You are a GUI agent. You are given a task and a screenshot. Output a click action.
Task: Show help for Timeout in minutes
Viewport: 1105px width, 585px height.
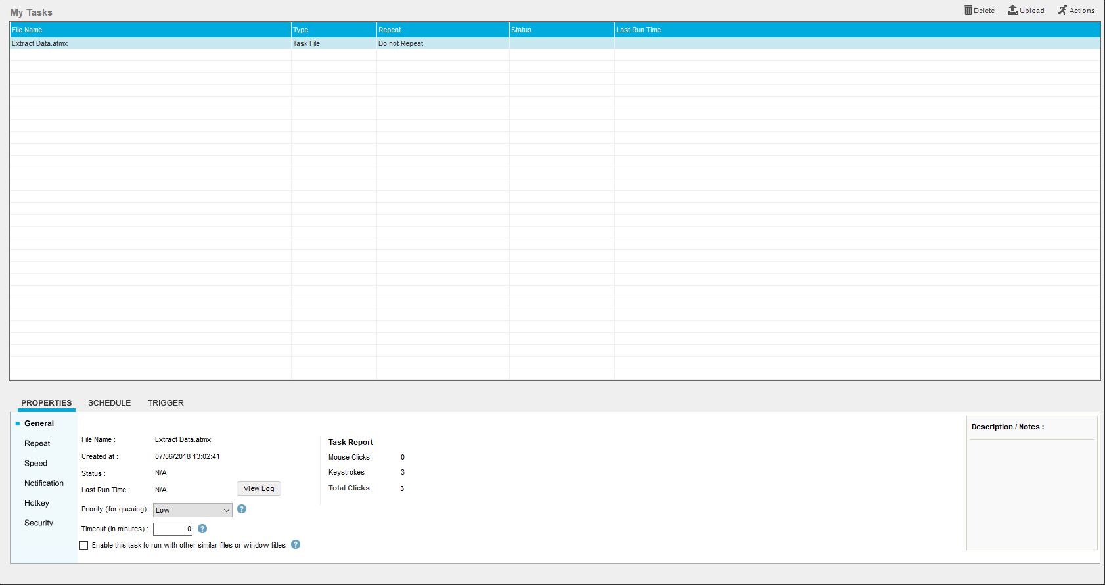point(202,529)
